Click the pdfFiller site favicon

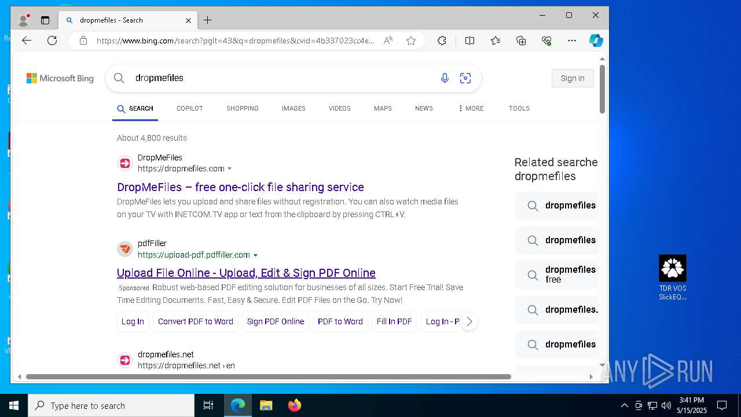pos(125,249)
